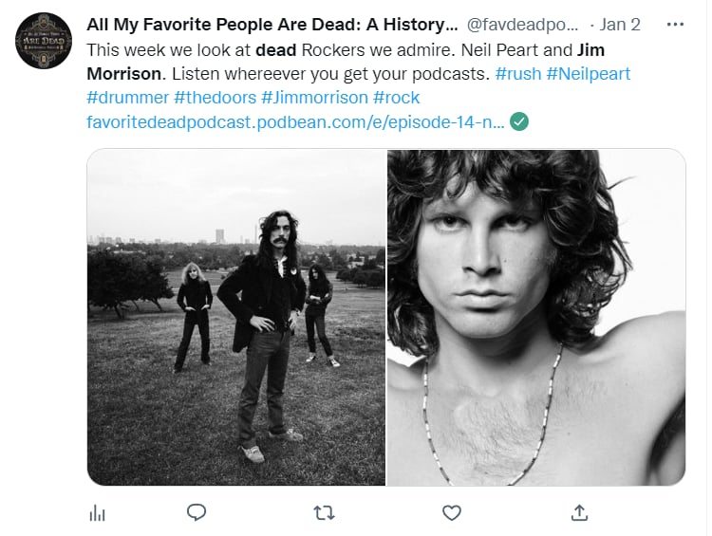The height and width of the screenshot is (536, 712).
Task: Open the three-dot more options menu
Action: click(675, 25)
